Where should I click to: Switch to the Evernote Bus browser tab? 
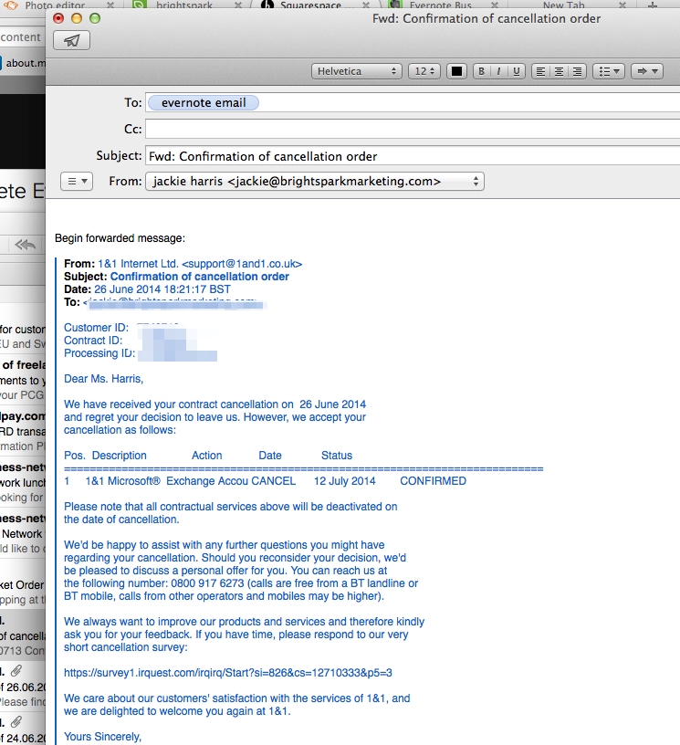[441, 5]
